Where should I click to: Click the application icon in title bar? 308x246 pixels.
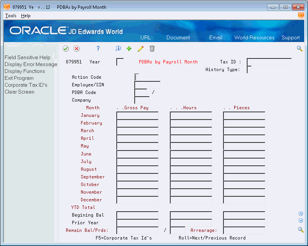click(7, 7)
